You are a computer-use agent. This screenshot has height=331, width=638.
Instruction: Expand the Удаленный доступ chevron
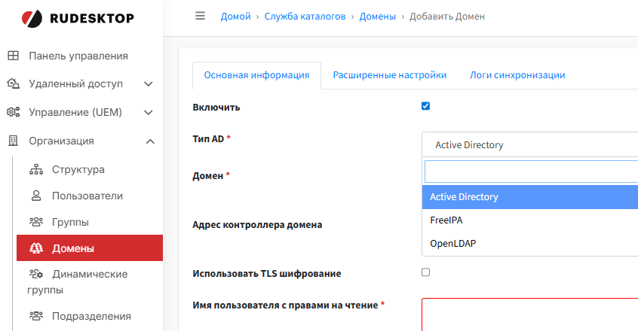(x=149, y=84)
